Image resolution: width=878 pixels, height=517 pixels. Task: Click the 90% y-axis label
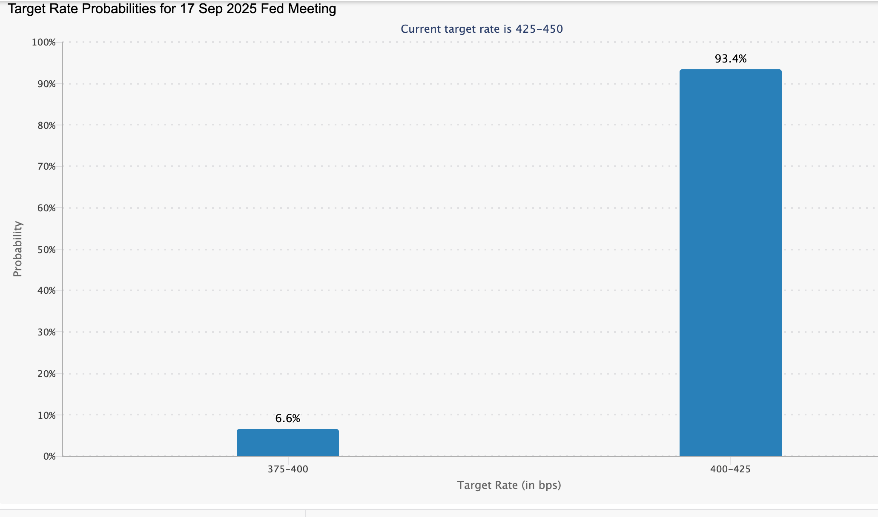(x=46, y=84)
